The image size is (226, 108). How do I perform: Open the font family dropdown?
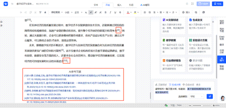coord(57,12)
